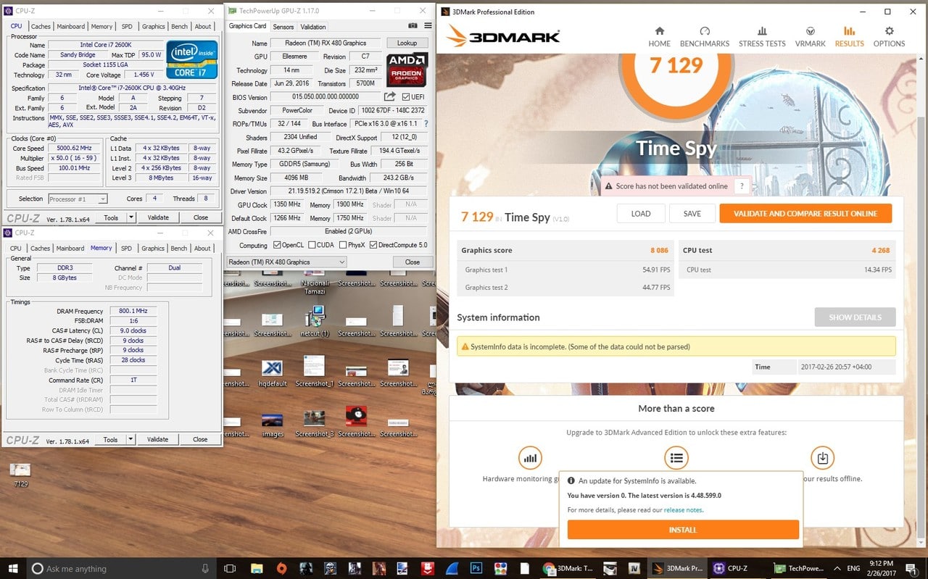Click the SAVE button in 3DMark

692,214
